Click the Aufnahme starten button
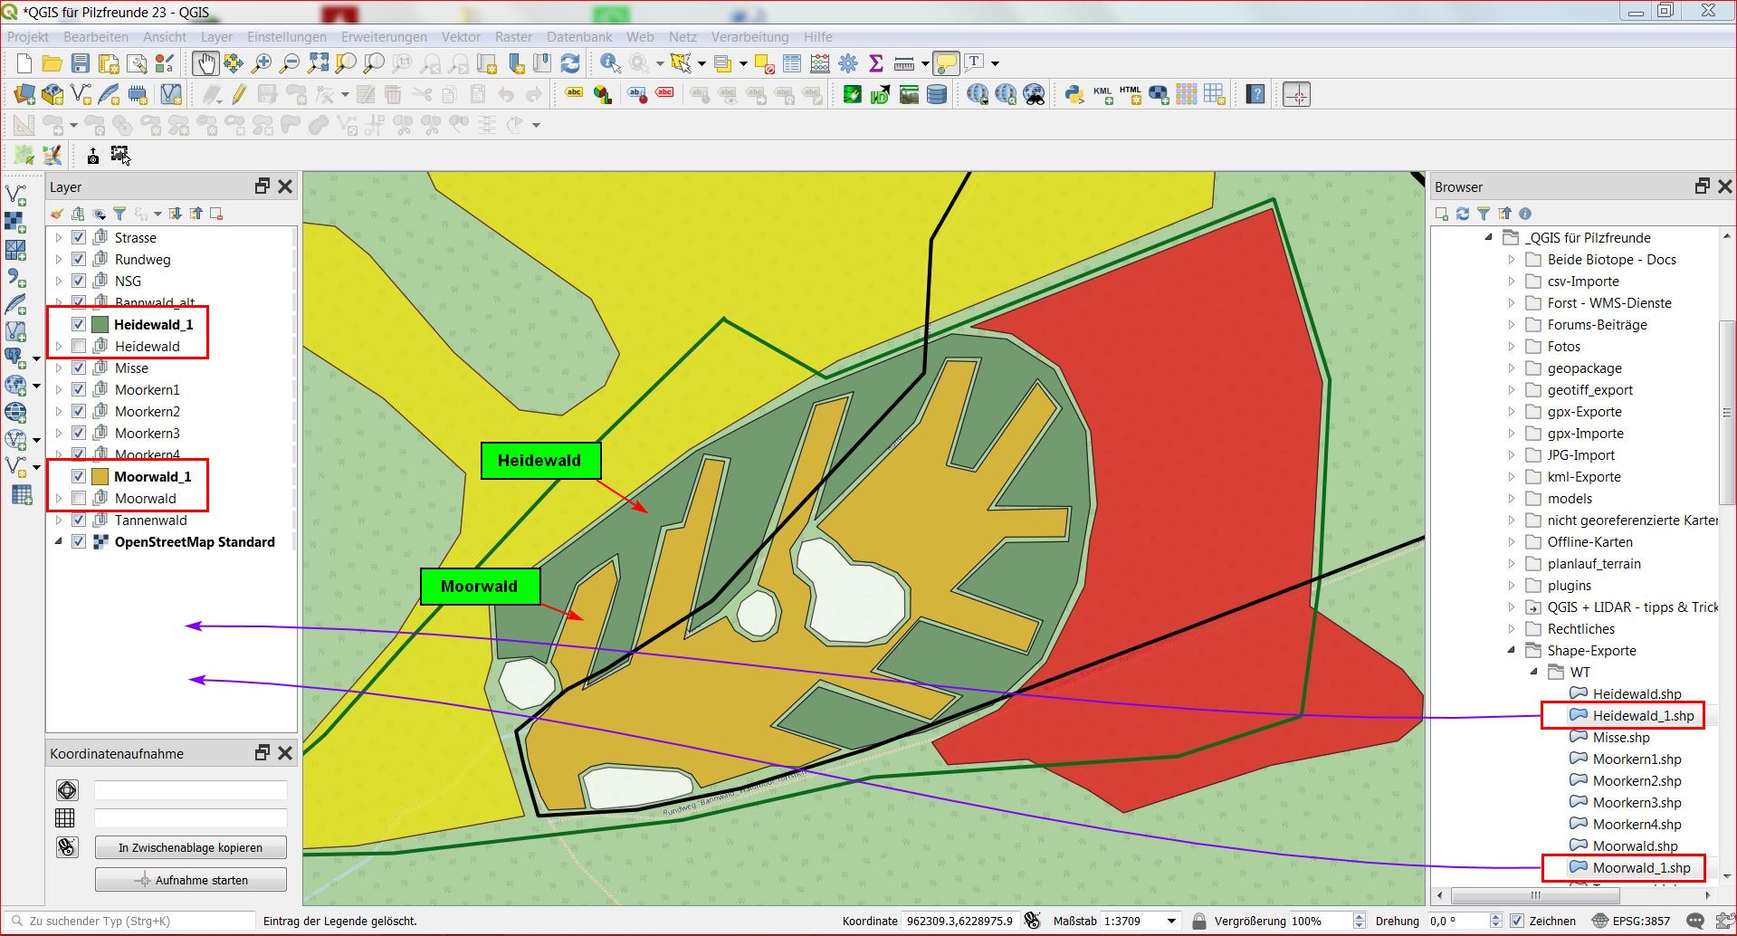The width and height of the screenshot is (1737, 936). click(x=190, y=880)
